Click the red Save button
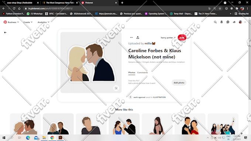 point(182,38)
